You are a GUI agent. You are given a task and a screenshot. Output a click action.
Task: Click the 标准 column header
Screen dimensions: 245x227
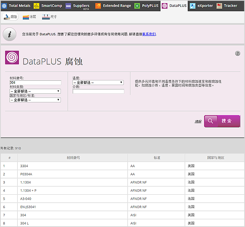click(x=156, y=158)
